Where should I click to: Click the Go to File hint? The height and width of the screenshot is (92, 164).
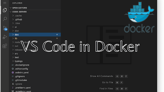tap(108, 82)
